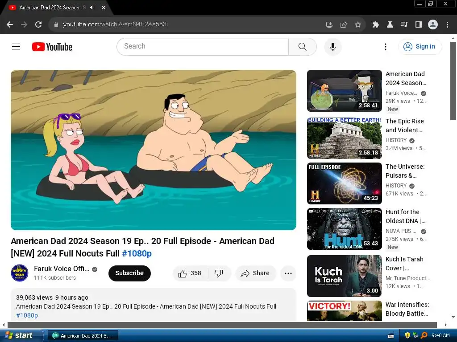Viewport: 457px width, 342px height.
Task: Subscribe to the channel
Action: [x=129, y=273]
